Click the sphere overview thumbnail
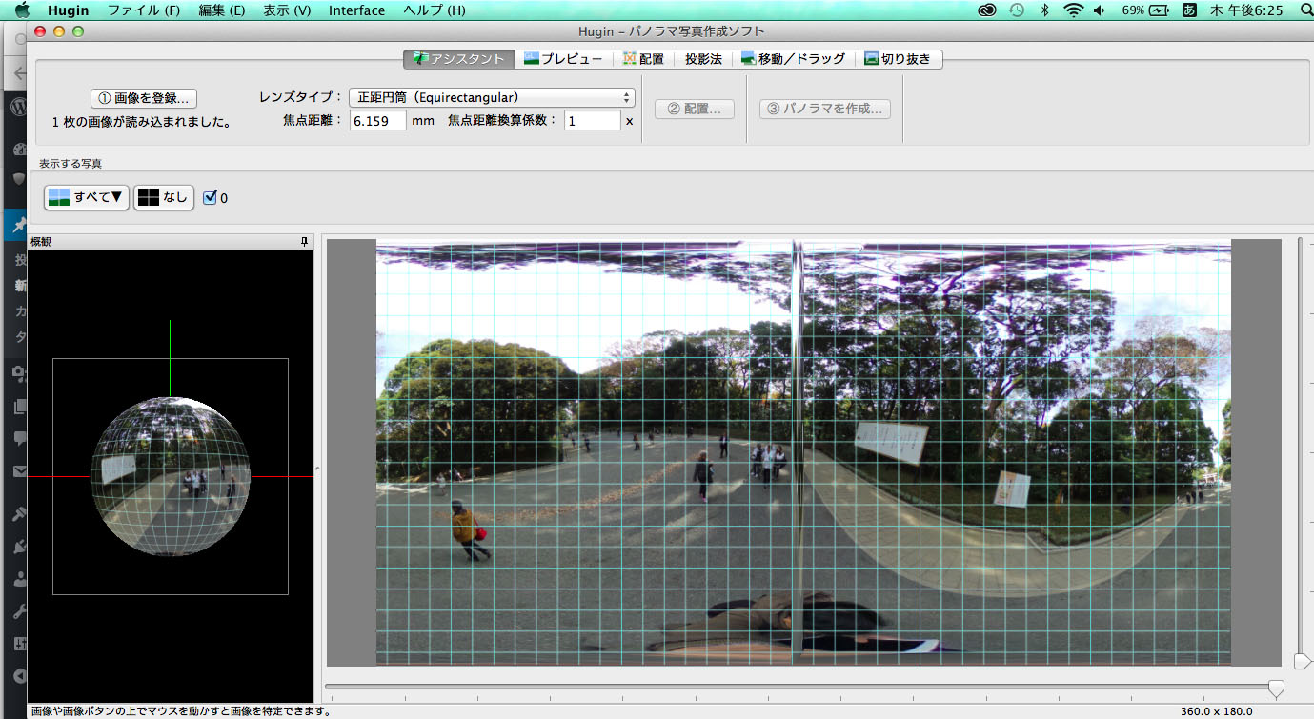 170,475
